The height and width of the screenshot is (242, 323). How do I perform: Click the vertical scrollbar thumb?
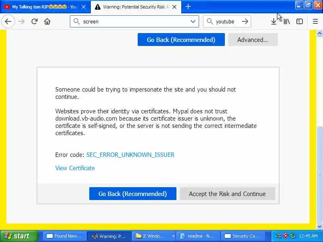pyautogui.click(x=319, y=175)
